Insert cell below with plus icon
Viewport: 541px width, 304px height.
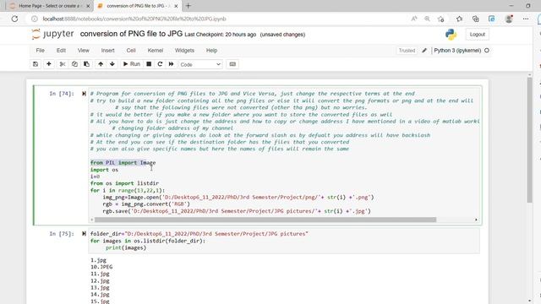(x=49, y=64)
